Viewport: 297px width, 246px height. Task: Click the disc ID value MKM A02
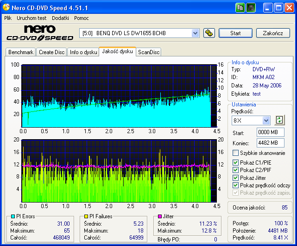[x=264, y=77]
